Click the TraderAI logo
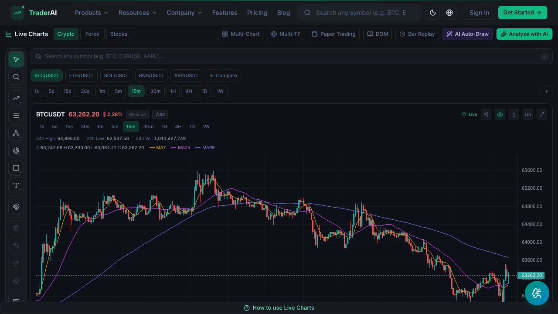Viewport: 558px width, 314px height. point(34,13)
